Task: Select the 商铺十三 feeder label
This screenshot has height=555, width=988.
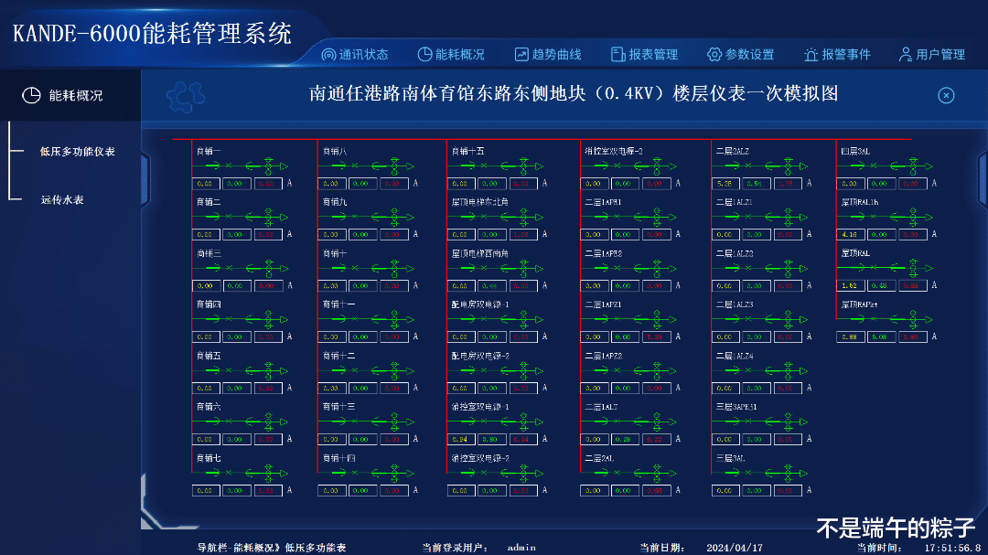Action: [339, 407]
